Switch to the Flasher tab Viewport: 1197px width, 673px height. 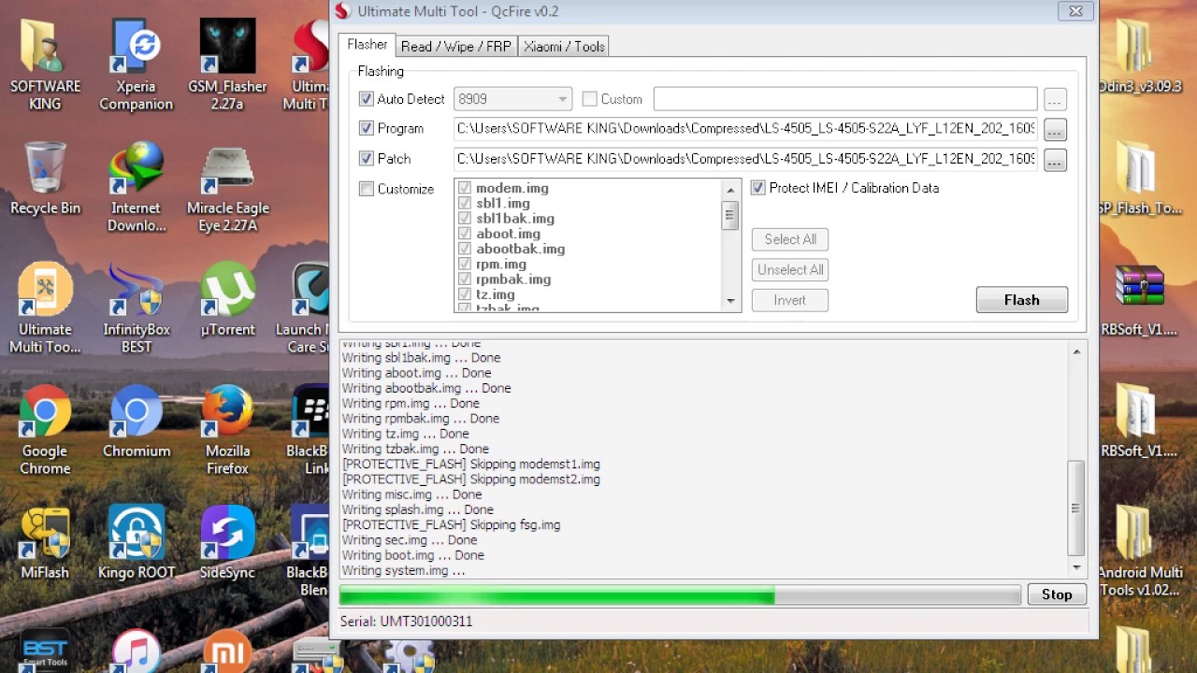pos(367,45)
